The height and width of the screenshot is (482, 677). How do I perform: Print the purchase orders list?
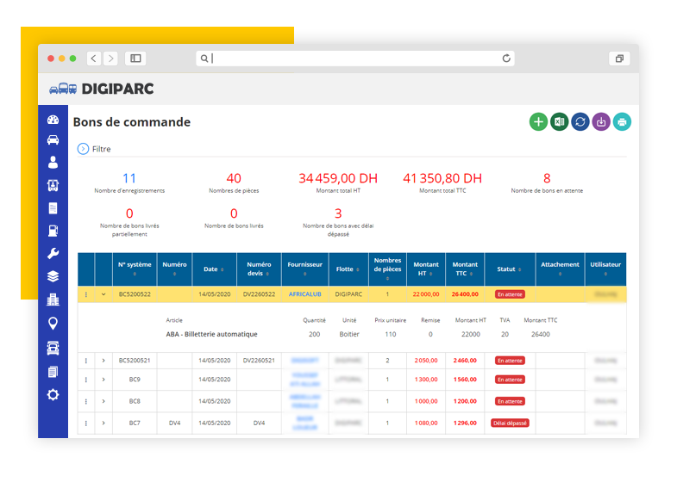[x=622, y=122]
